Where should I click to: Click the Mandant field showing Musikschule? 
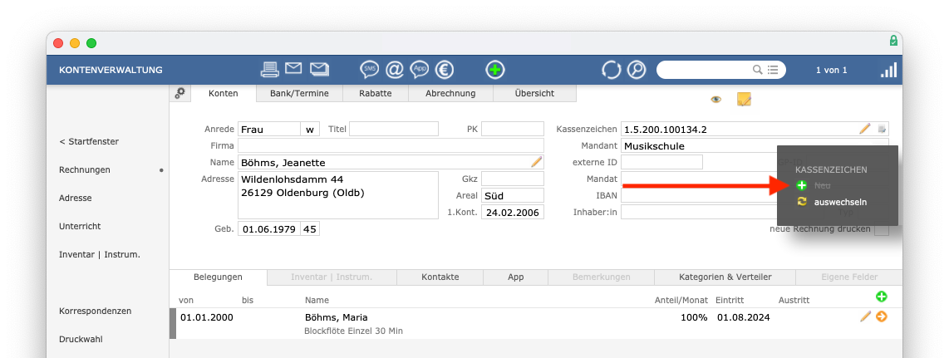coord(755,145)
